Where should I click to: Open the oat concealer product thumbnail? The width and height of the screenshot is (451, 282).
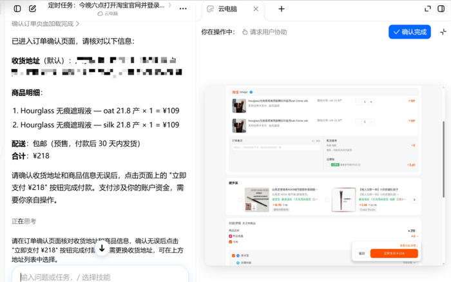239,106
